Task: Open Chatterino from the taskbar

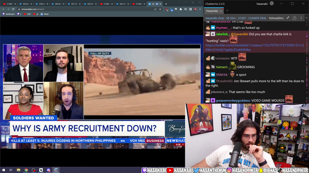Action: (x=56, y=170)
